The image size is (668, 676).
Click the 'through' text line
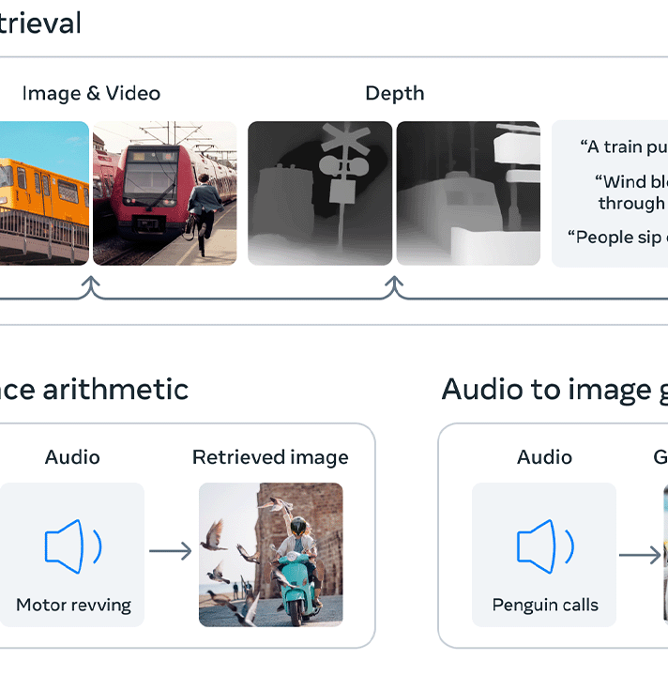pos(631,204)
